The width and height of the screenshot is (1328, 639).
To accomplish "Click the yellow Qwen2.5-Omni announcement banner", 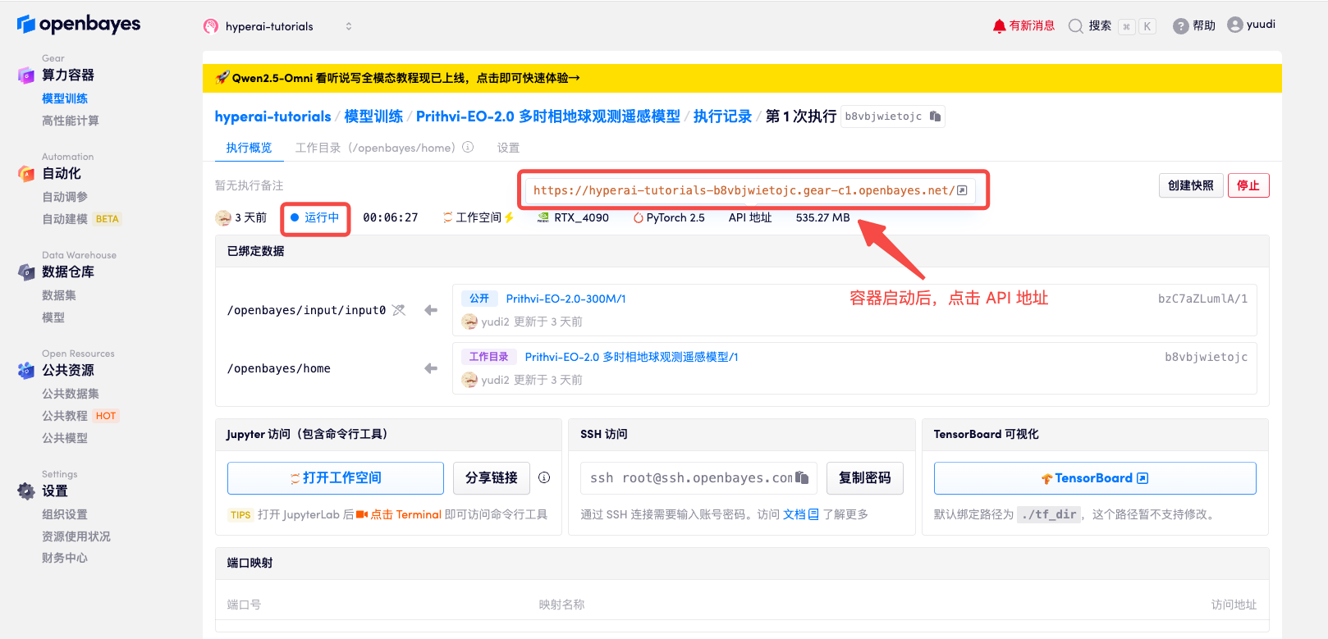I will (741, 78).
